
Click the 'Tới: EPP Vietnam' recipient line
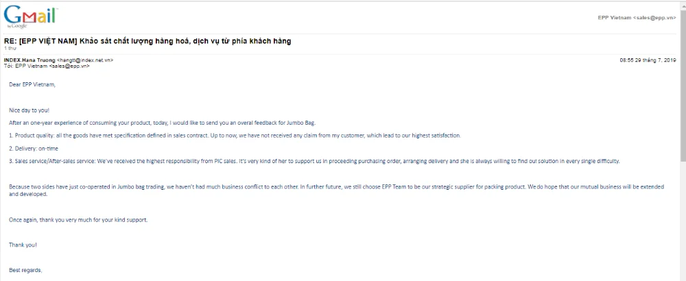pos(47,66)
